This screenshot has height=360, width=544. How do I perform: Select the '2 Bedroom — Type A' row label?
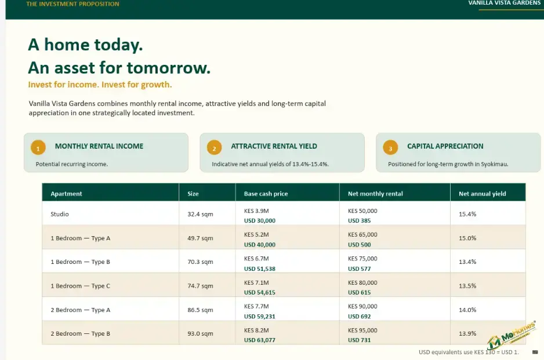pyautogui.click(x=81, y=310)
